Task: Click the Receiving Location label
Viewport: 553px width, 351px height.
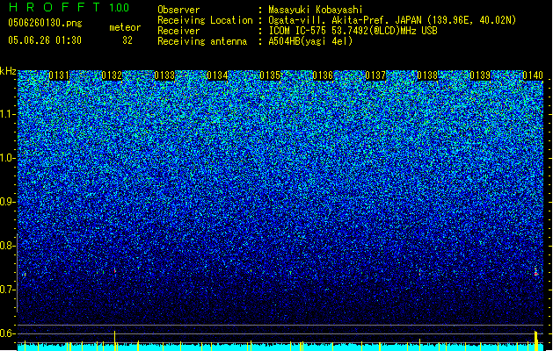Action: (x=205, y=20)
